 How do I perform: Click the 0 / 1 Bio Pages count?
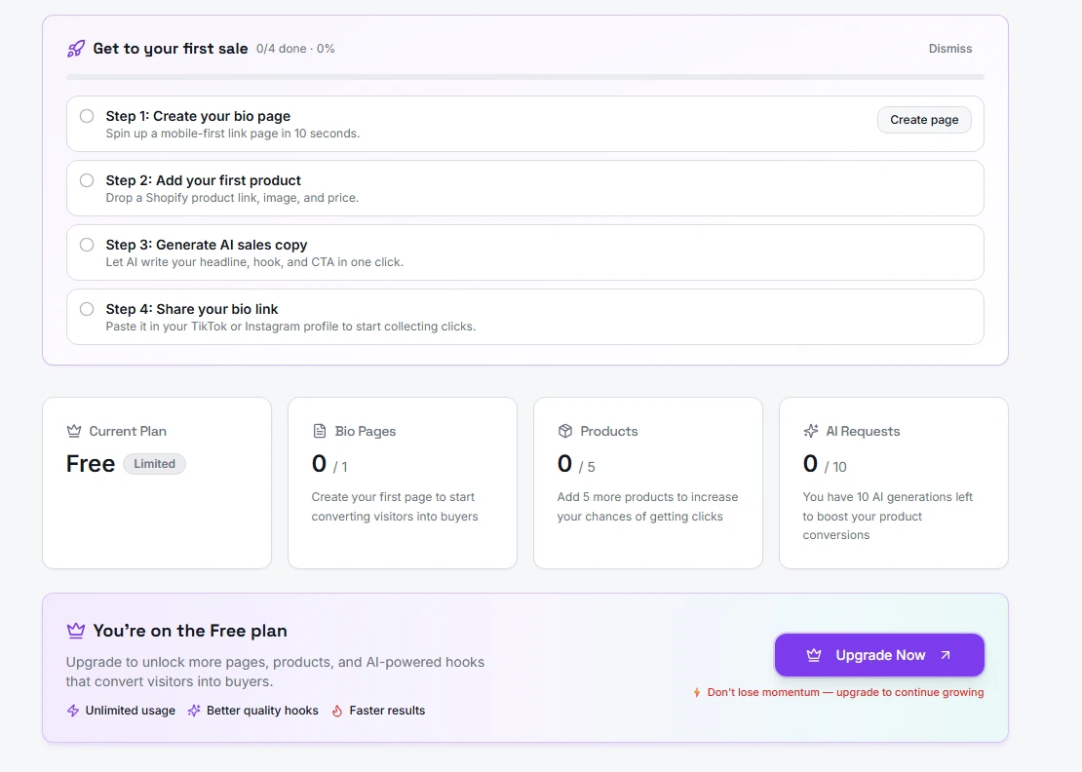click(x=329, y=464)
